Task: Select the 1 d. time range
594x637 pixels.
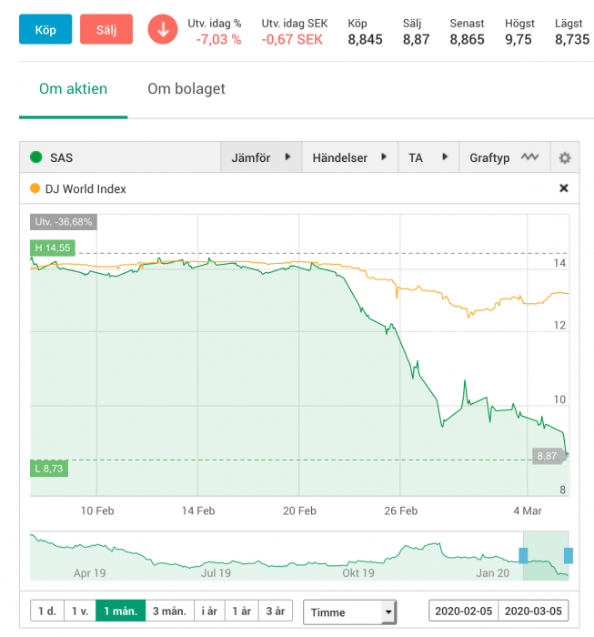Action: point(47,611)
